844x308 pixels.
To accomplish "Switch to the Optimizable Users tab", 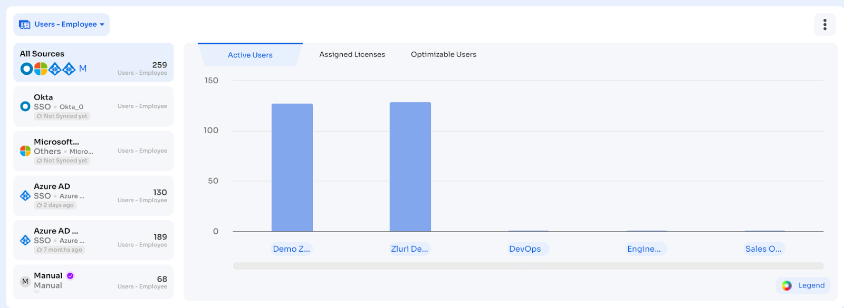I will pos(444,54).
